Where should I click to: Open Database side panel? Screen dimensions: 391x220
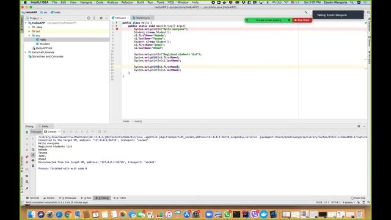[x=369, y=25]
